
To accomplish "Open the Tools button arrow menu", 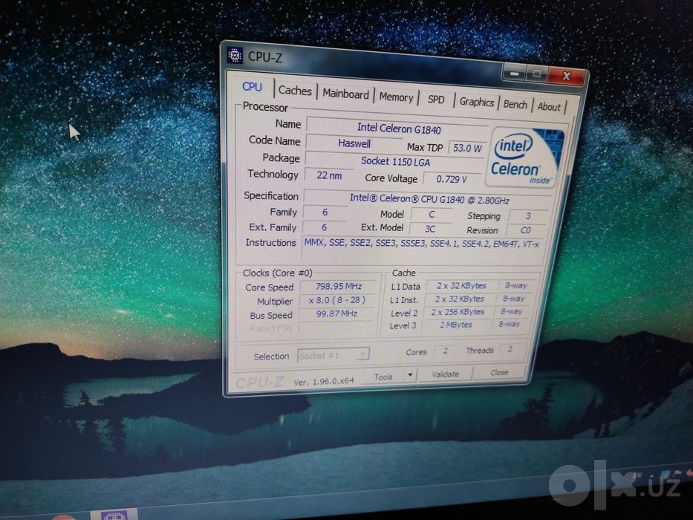I will [x=410, y=375].
